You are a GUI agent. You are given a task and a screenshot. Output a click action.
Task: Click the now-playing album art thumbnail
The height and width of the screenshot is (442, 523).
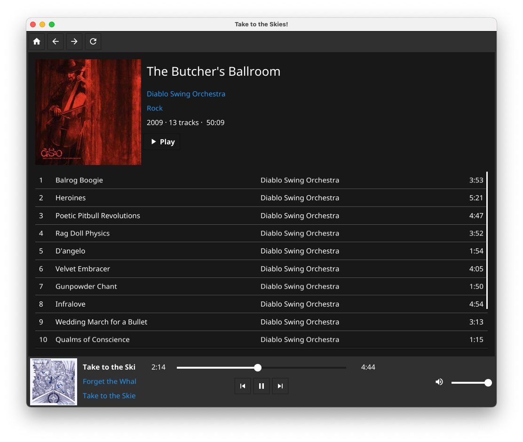(x=54, y=382)
